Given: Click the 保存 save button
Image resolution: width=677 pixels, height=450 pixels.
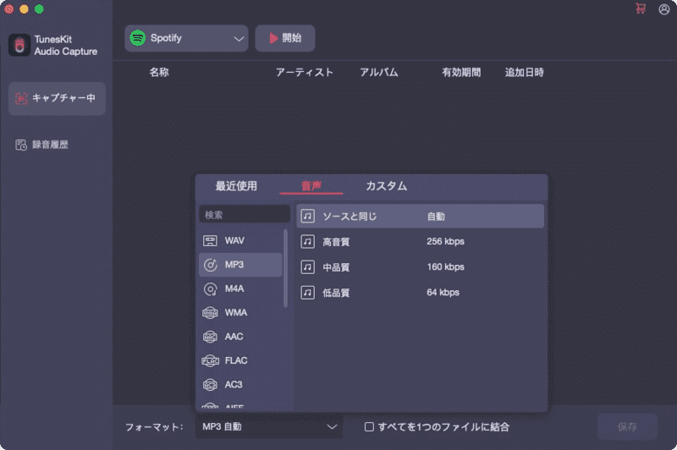Looking at the screenshot, I should [x=627, y=426].
